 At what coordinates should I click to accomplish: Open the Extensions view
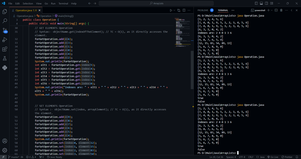pyautogui.click(x=5, y=49)
